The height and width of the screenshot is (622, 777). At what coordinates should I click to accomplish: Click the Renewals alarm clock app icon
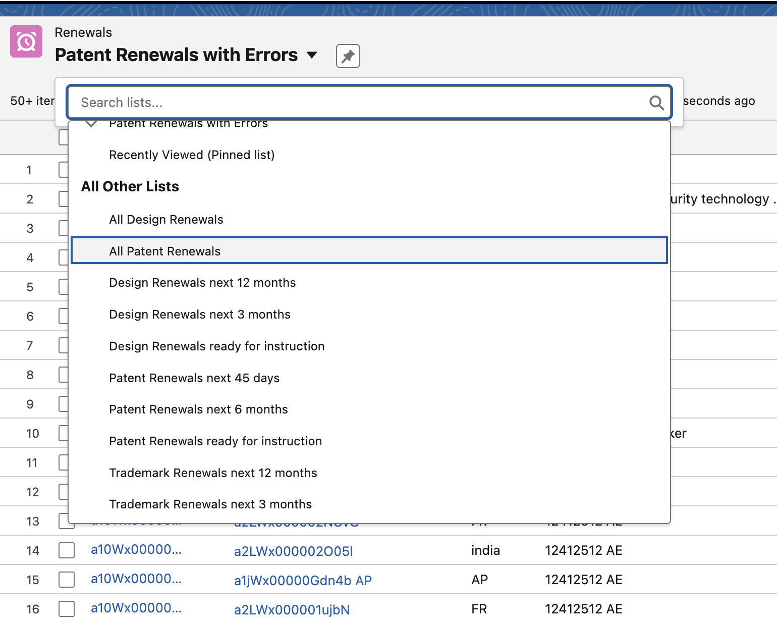click(x=26, y=41)
